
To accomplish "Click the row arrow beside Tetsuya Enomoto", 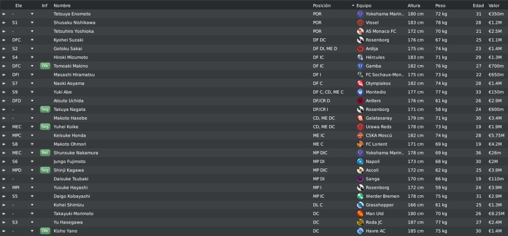I will click(3, 14).
